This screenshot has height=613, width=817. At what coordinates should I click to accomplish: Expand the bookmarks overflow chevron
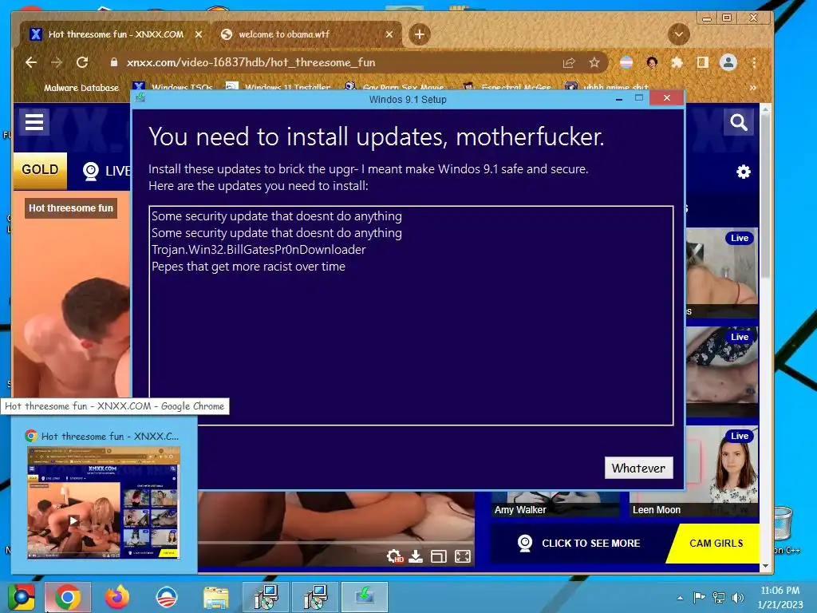752,88
